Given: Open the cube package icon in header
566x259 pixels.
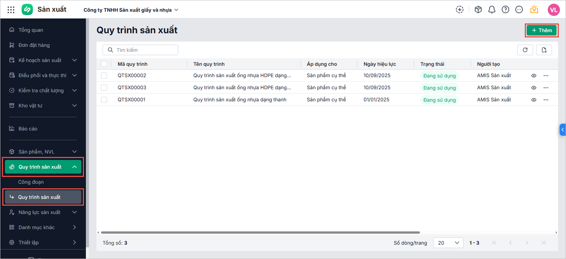Looking at the screenshot, I should click(x=478, y=10).
